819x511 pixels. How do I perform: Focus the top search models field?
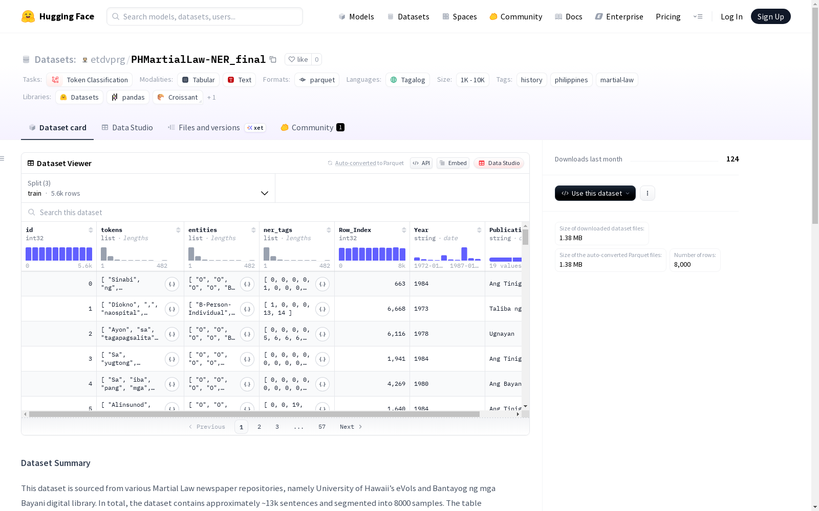tap(205, 16)
